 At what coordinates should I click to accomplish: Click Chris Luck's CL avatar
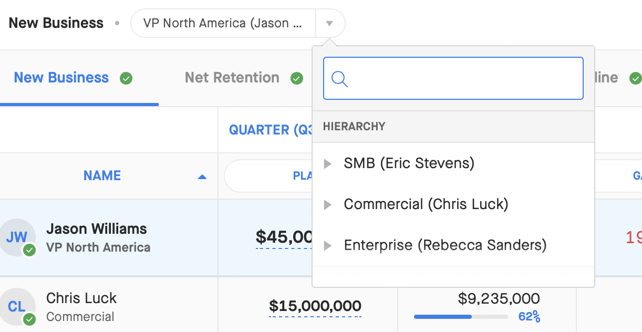coord(17,306)
